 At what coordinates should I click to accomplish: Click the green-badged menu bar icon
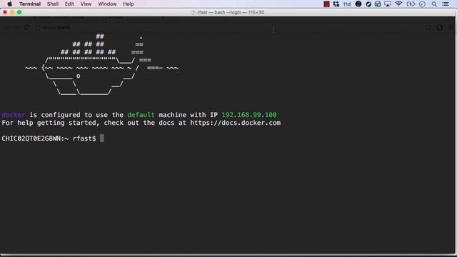[x=378, y=4]
